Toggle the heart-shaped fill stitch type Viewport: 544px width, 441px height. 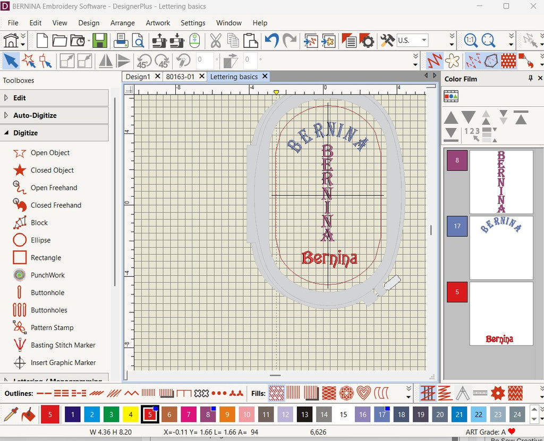click(x=363, y=393)
